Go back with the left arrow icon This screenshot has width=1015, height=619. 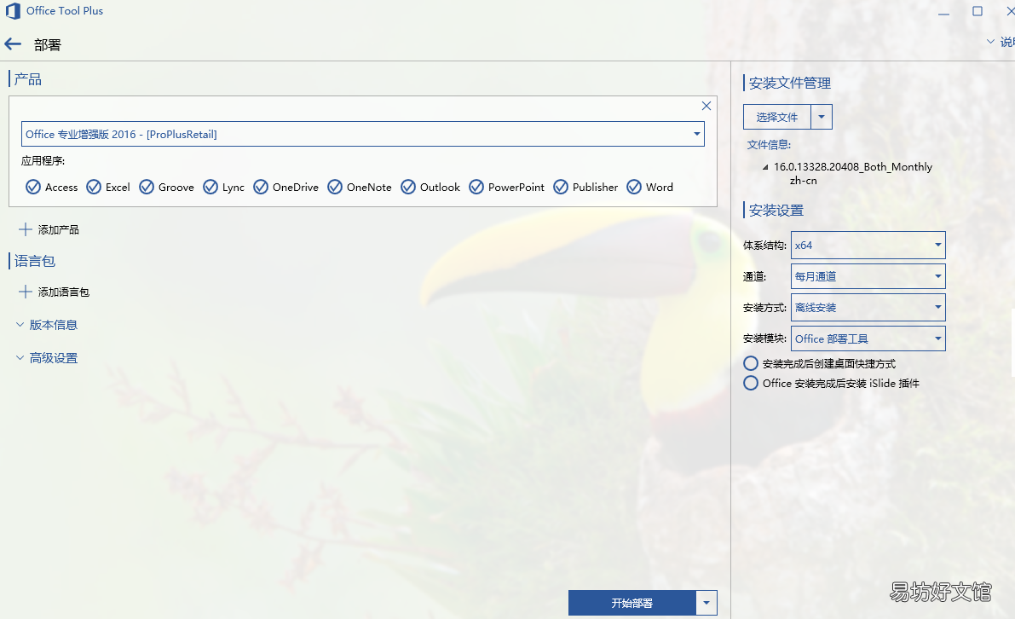(x=13, y=44)
